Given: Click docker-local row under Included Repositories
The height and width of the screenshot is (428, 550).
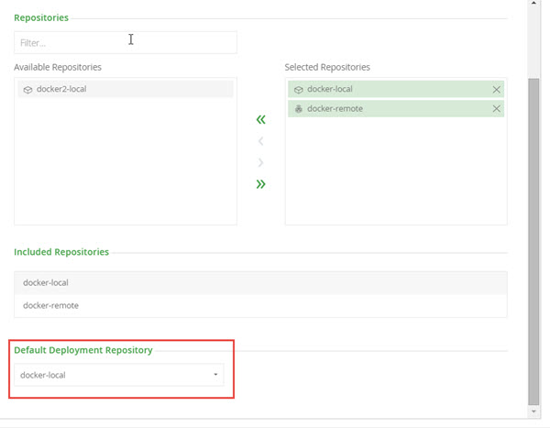Looking at the screenshot, I should coord(260,282).
